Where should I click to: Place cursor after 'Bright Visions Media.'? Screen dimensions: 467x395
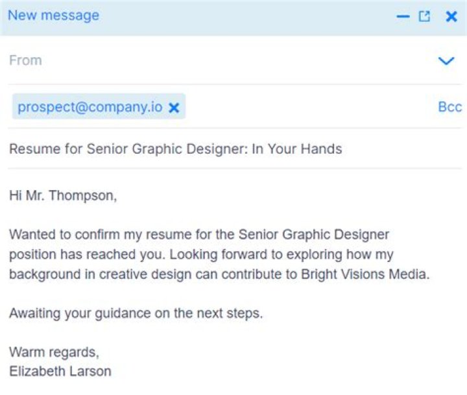(x=431, y=274)
